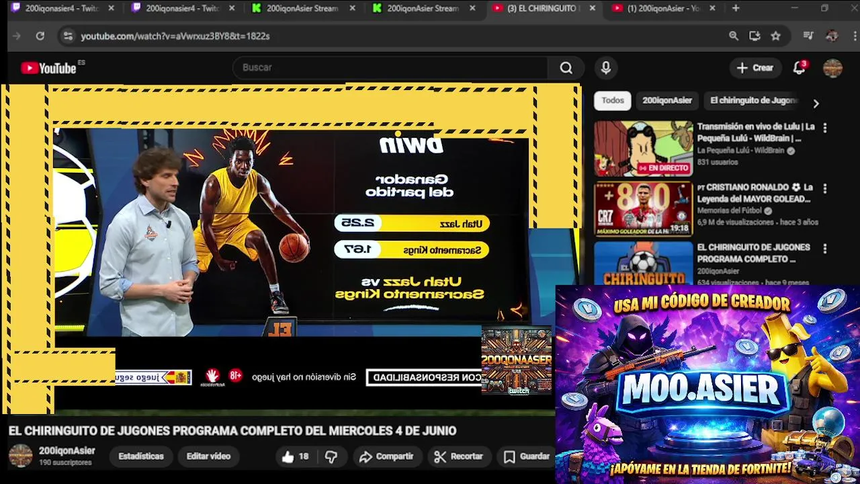This screenshot has width=860, height=484.
Task: Close the EL CHIRINGUITO tab
Action: 592,8
